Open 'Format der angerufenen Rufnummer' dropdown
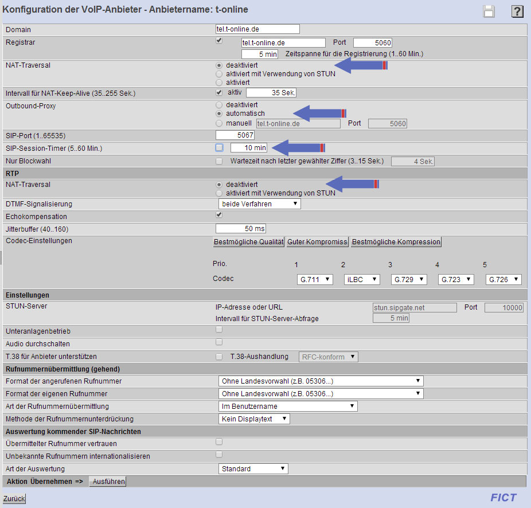 pos(321,381)
